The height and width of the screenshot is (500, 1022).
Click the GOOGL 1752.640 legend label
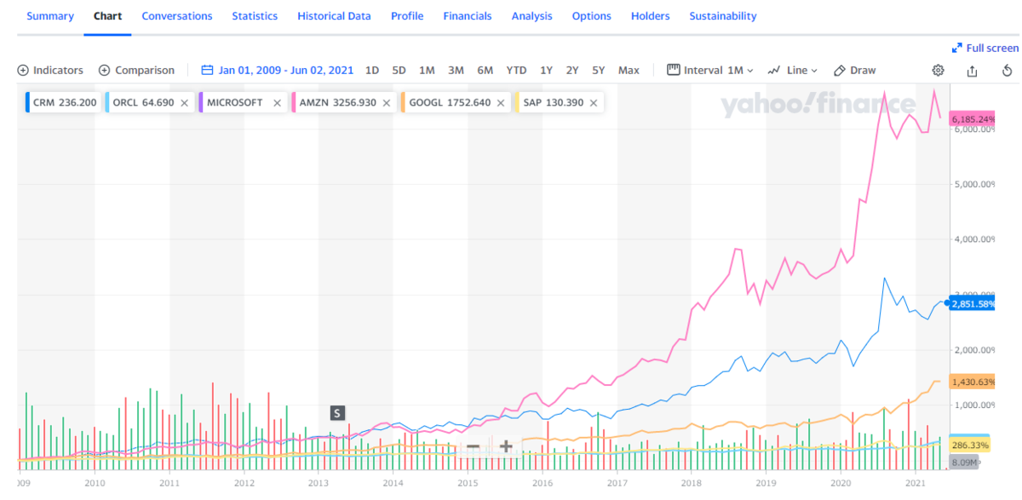coord(450,102)
